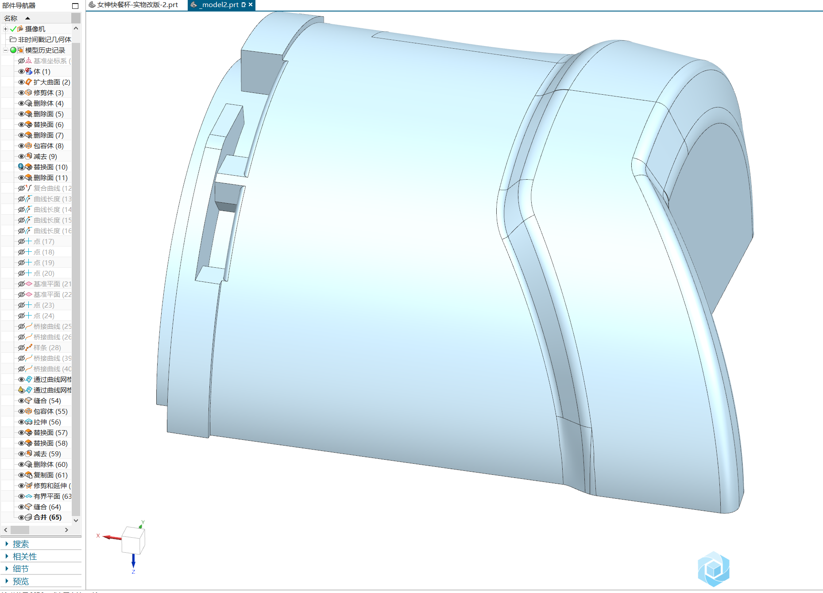Click the 非时间戳记几何体 folder icon
Screen dimensions: 823x593
[13, 39]
